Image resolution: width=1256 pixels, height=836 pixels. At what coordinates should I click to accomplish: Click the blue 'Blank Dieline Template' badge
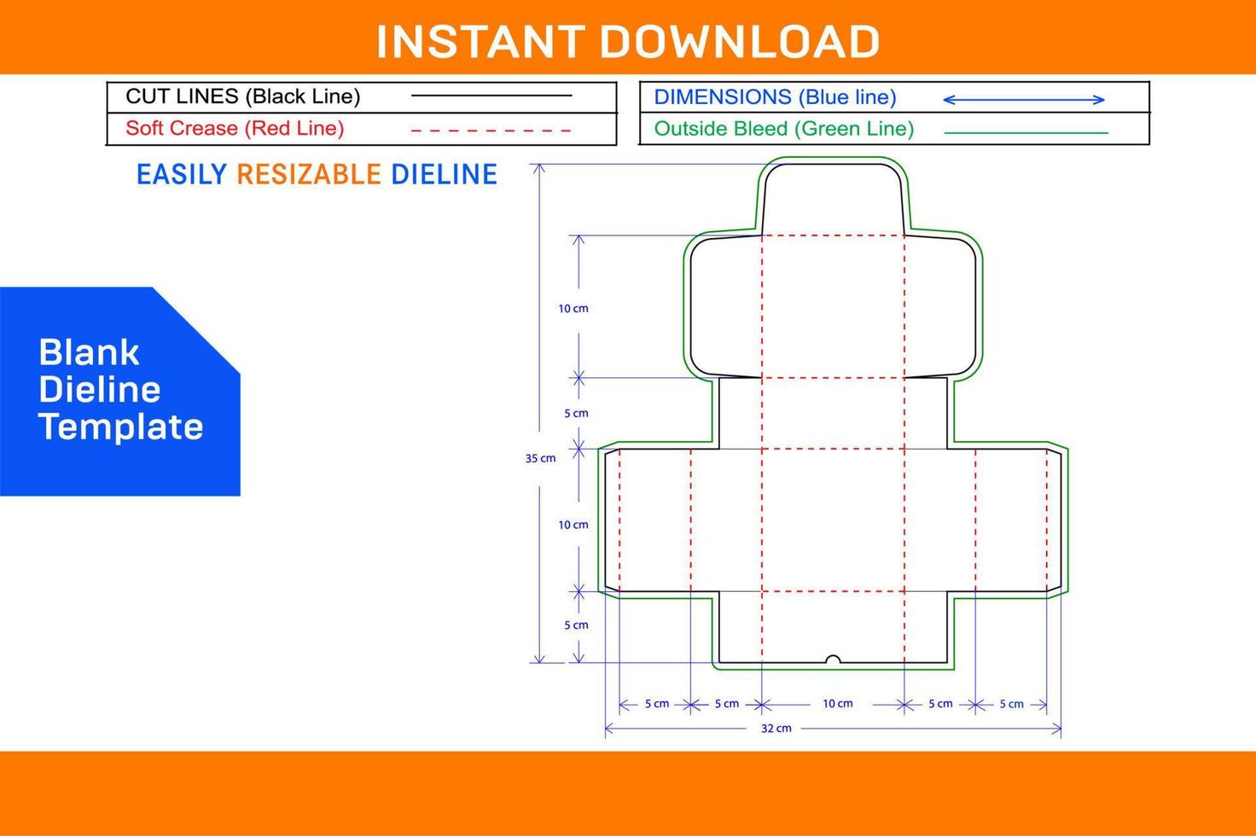pyautogui.click(x=119, y=392)
